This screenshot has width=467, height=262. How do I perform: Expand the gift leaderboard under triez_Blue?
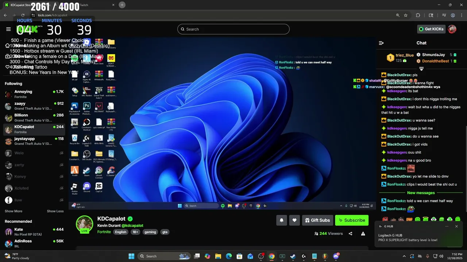[x=421, y=69]
